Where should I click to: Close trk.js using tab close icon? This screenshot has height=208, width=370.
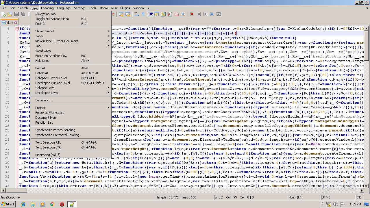[16, 22]
